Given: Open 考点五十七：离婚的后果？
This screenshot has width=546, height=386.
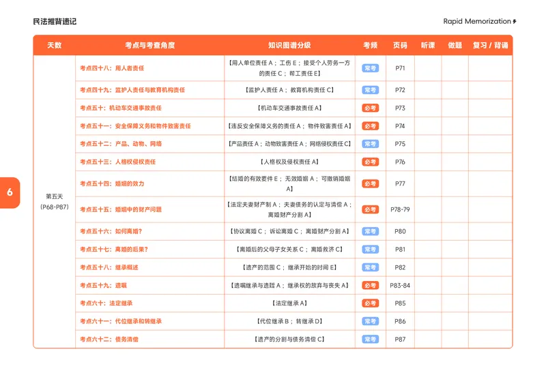Looking at the screenshot, I should coord(114,249).
